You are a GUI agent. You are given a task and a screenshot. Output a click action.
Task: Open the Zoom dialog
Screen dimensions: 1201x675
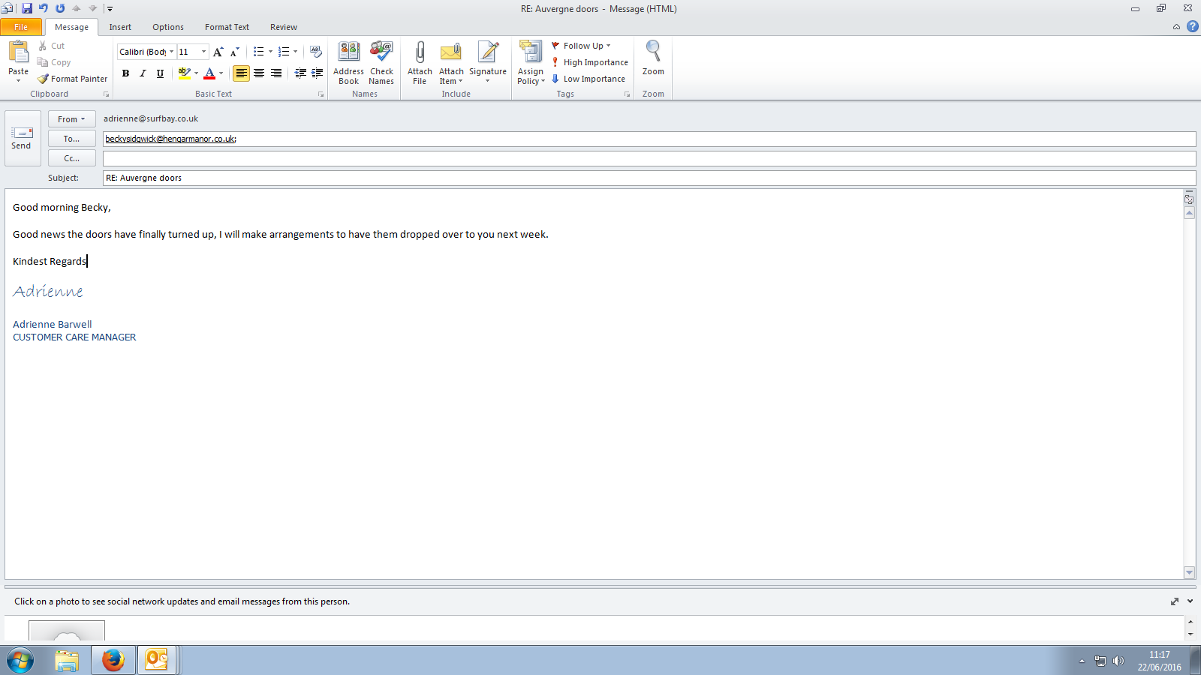tap(653, 58)
